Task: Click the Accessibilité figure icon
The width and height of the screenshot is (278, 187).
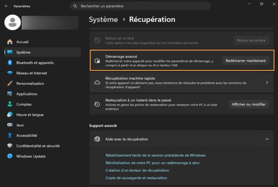Action: (x=10, y=135)
